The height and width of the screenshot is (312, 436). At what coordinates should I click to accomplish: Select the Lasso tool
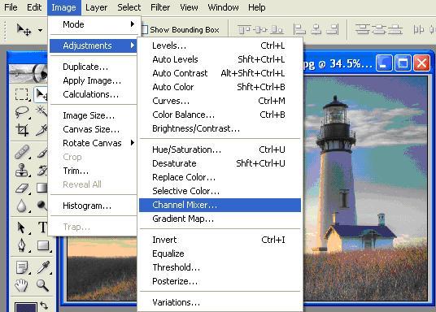pyautogui.click(x=22, y=112)
